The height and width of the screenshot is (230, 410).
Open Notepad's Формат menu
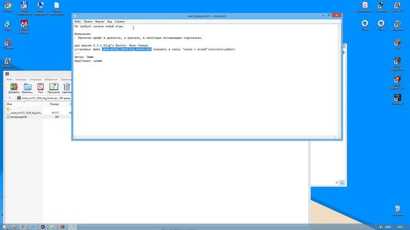point(100,21)
